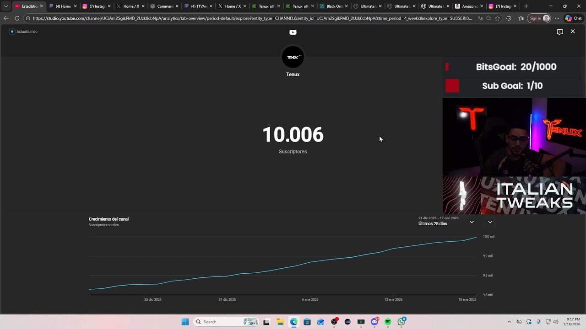586x329 pixels.
Task: Open Outlook from the taskbar
Action: [320, 322]
